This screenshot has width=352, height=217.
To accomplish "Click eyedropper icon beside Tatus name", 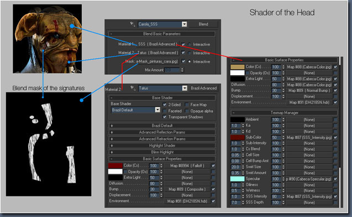I will [133, 88].
